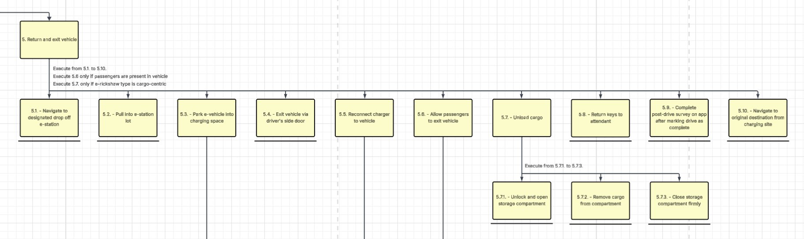This screenshot has width=804, height=239.
Task: Select the '5. Return and exit vehicle' box
Action: coord(49,40)
